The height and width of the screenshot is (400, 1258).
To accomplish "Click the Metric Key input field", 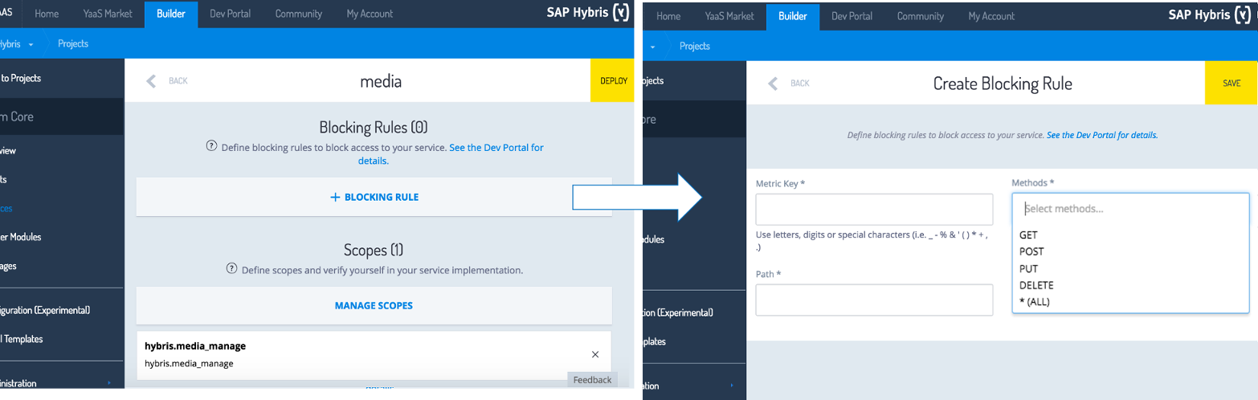I will click(874, 209).
